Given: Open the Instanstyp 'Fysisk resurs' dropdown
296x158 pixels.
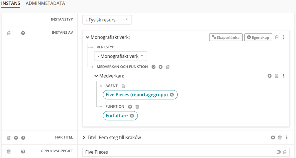Looking at the screenshot, I should point(107,20).
